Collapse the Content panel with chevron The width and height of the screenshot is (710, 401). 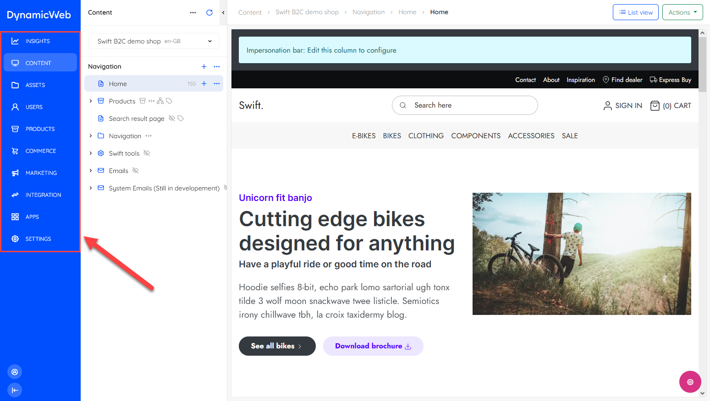pos(223,12)
